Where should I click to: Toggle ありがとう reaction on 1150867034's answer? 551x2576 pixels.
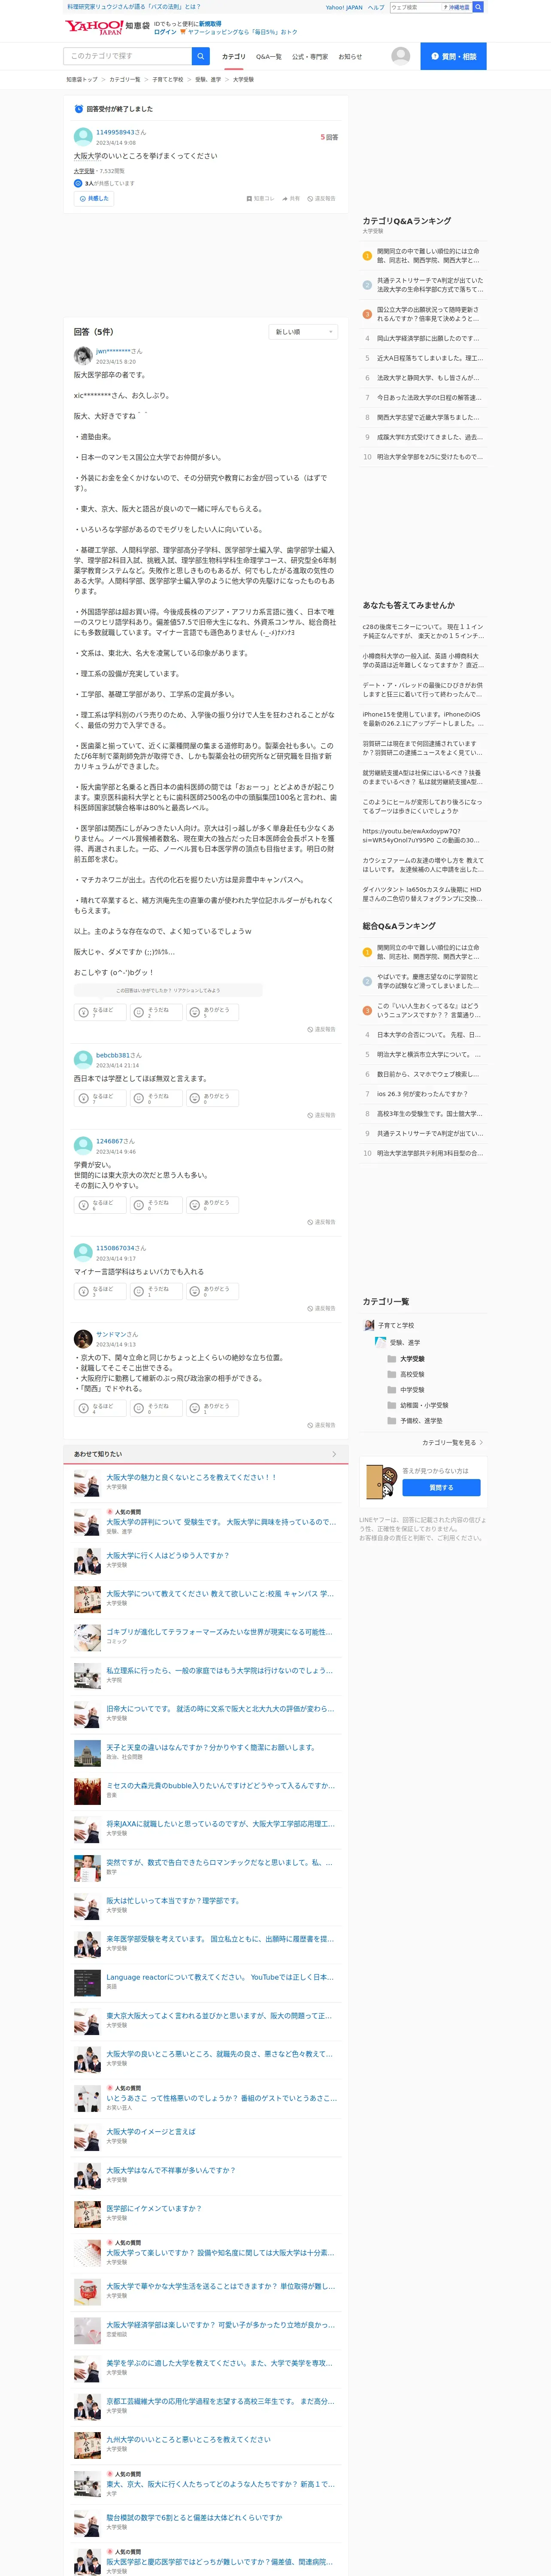tap(212, 1291)
